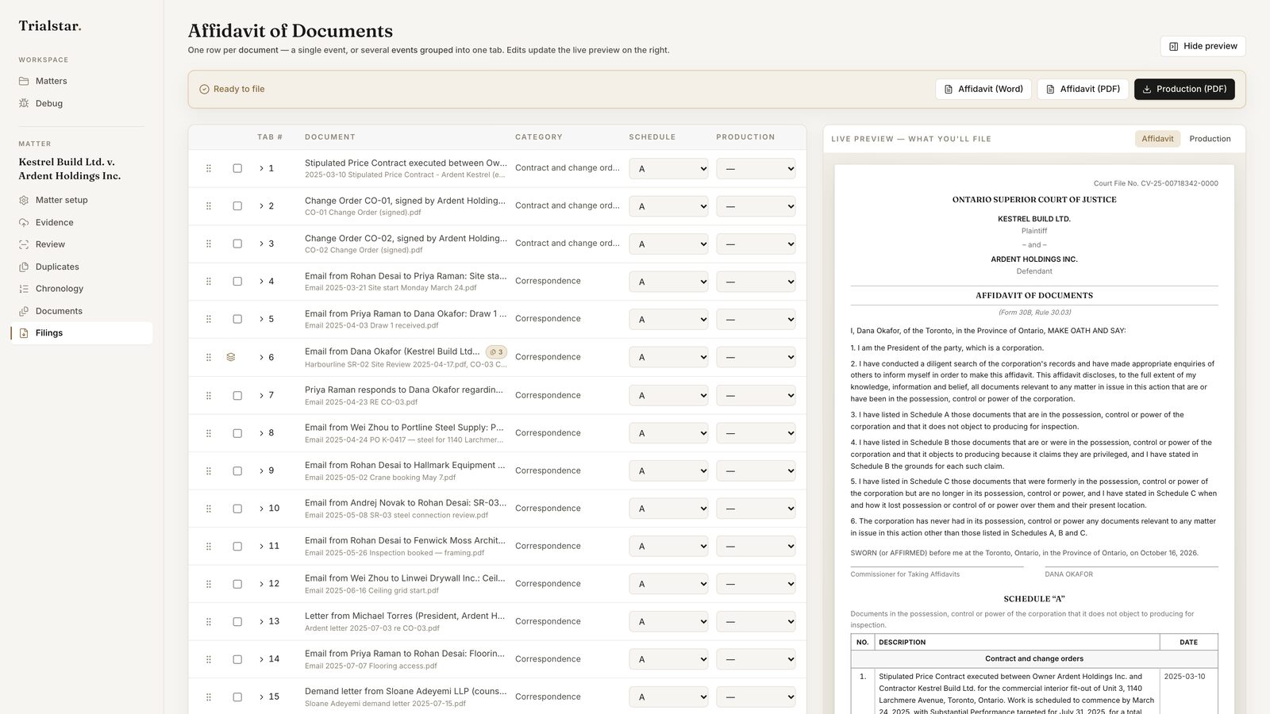Screen dimensions: 1270x714
Task: Grab the drag handle on tab 10
Action: pos(209,509)
